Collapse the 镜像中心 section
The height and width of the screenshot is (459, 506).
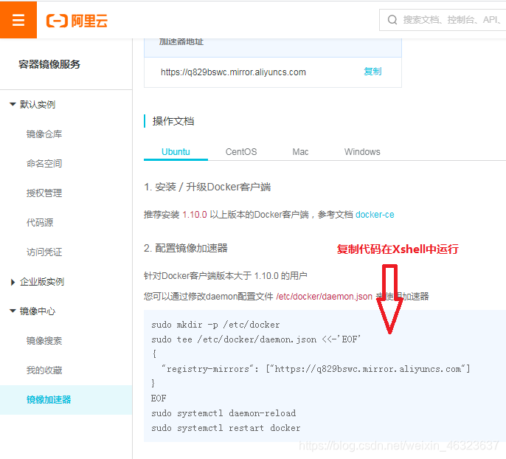pyautogui.click(x=13, y=311)
